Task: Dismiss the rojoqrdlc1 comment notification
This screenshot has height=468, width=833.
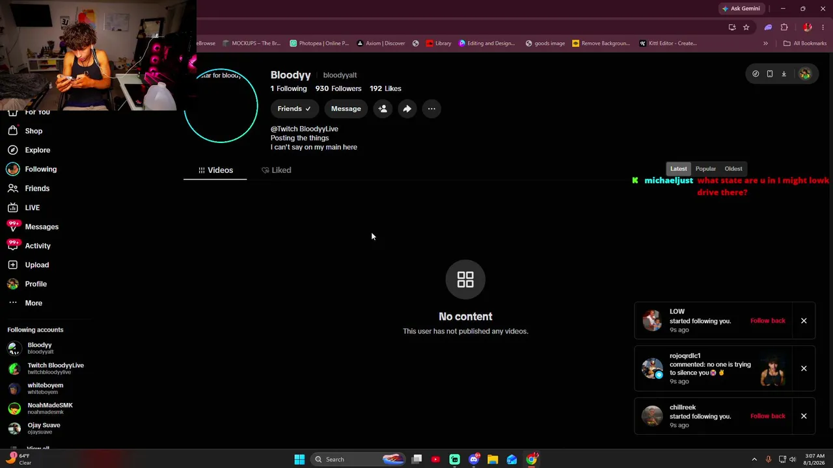Action: pyautogui.click(x=804, y=369)
